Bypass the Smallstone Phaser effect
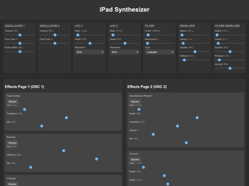249x186 pixels. point(135,101)
